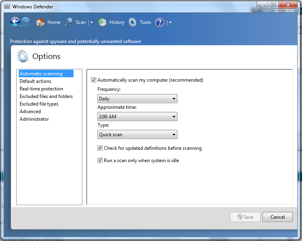Select Automatic scanning in options list
The width and height of the screenshot is (302, 241).
click(46, 74)
